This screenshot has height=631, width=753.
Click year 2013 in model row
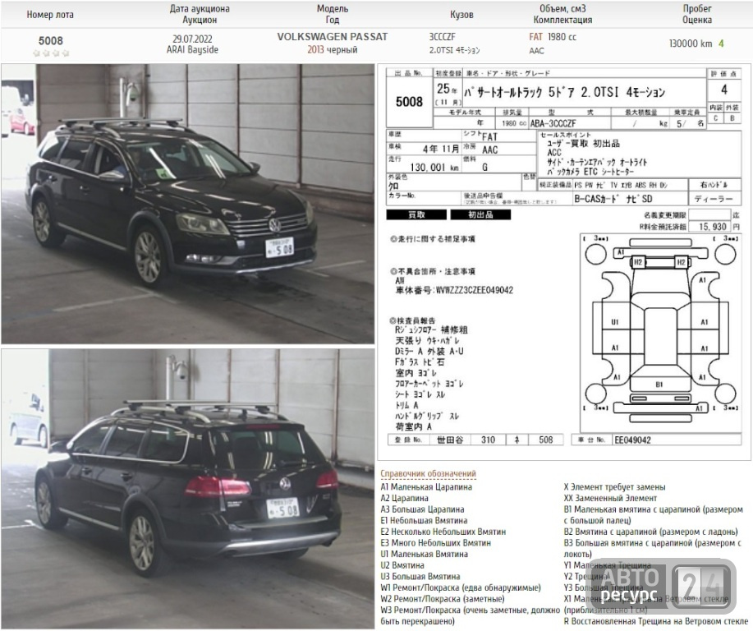click(x=315, y=50)
